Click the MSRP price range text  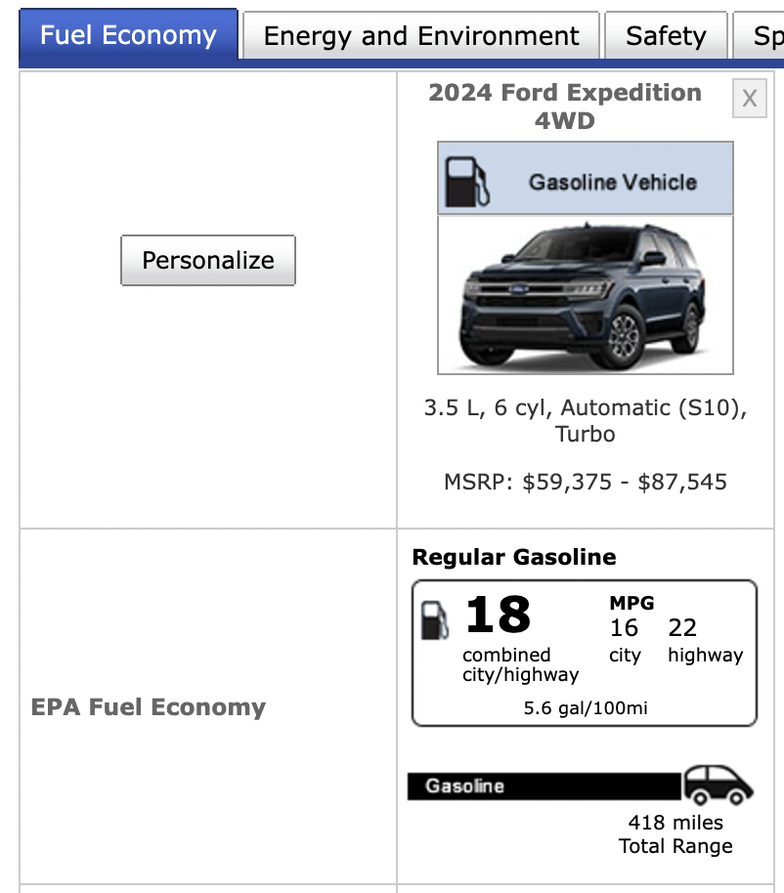click(x=586, y=482)
